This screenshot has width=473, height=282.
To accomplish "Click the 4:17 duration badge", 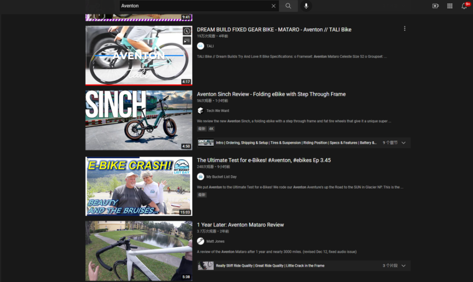I will point(186,82).
